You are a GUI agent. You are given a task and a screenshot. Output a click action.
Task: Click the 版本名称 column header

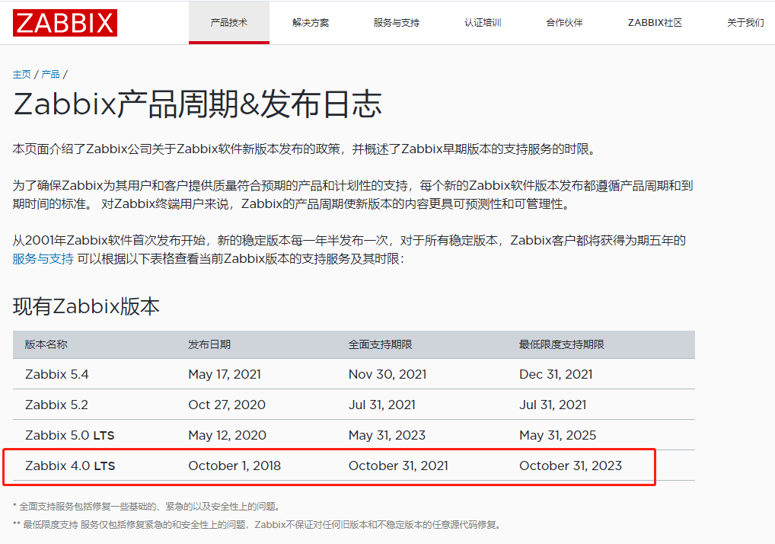pos(44,344)
